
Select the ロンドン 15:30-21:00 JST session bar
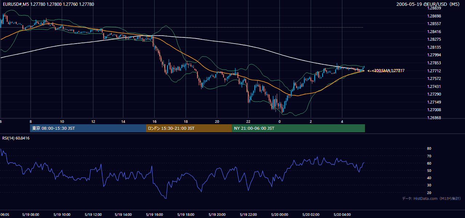tap(189, 128)
